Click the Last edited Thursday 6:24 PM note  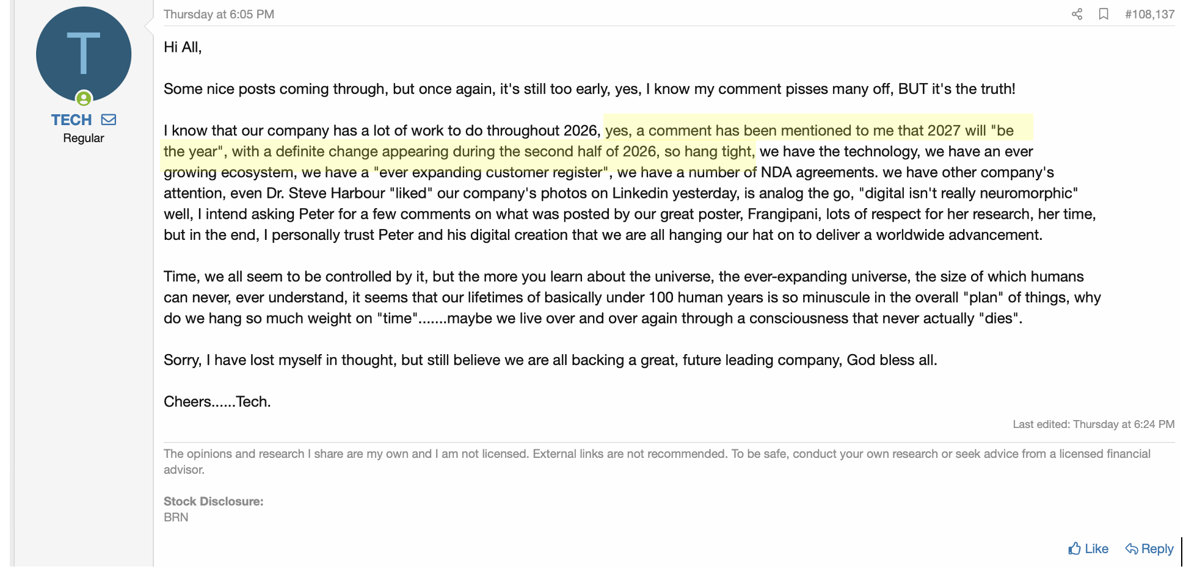pyautogui.click(x=1093, y=424)
